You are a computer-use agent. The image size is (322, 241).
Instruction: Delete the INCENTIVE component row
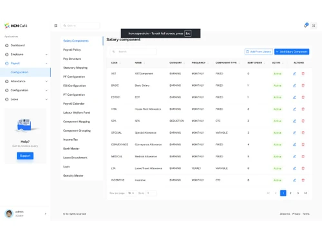(303, 180)
